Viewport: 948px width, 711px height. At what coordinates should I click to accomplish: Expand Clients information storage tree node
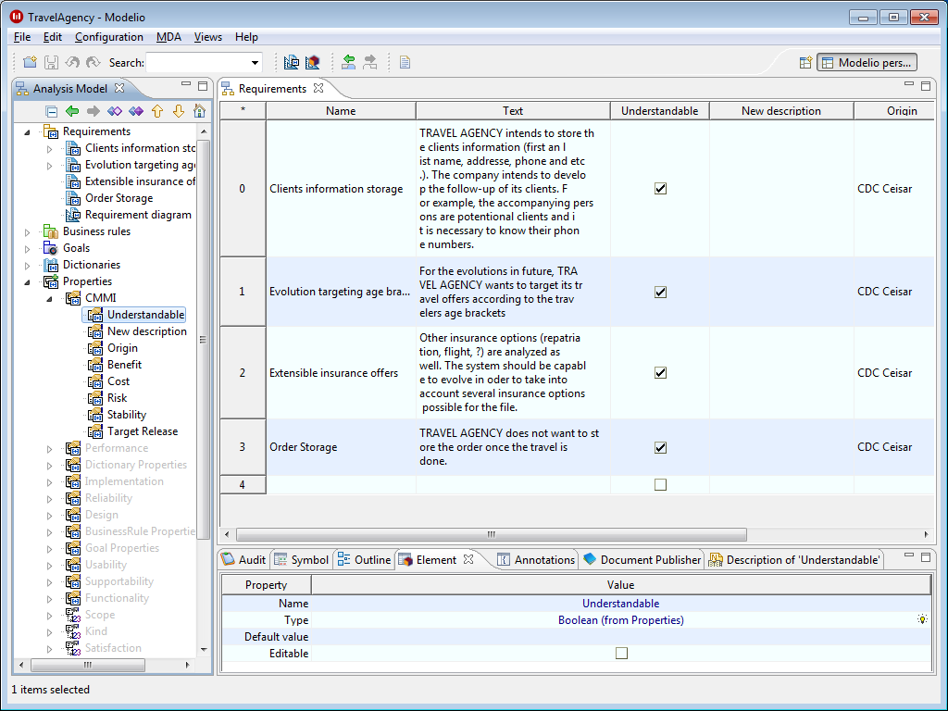pos(50,149)
